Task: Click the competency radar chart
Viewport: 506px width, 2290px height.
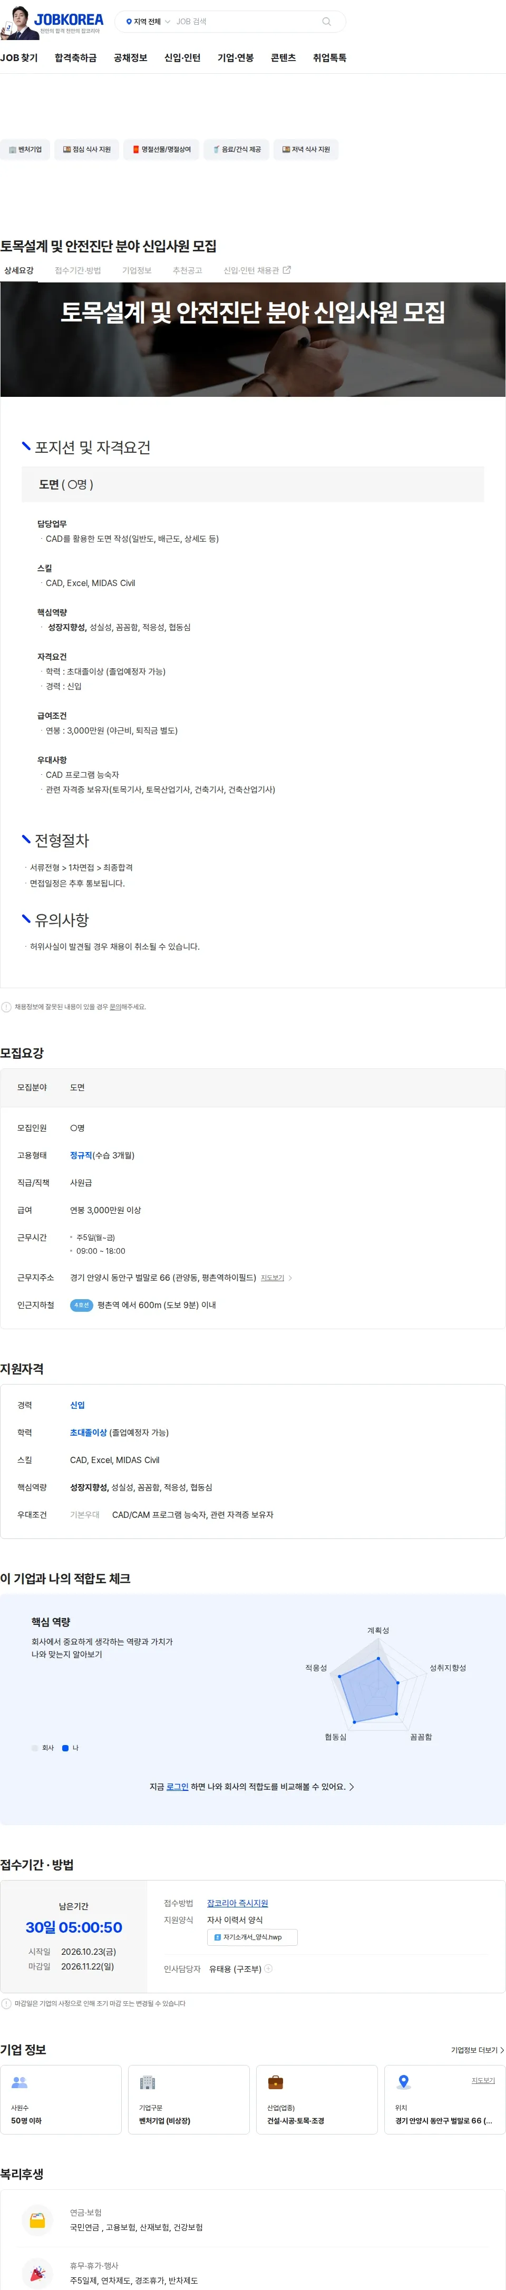Action: pyautogui.click(x=378, y=1684)
